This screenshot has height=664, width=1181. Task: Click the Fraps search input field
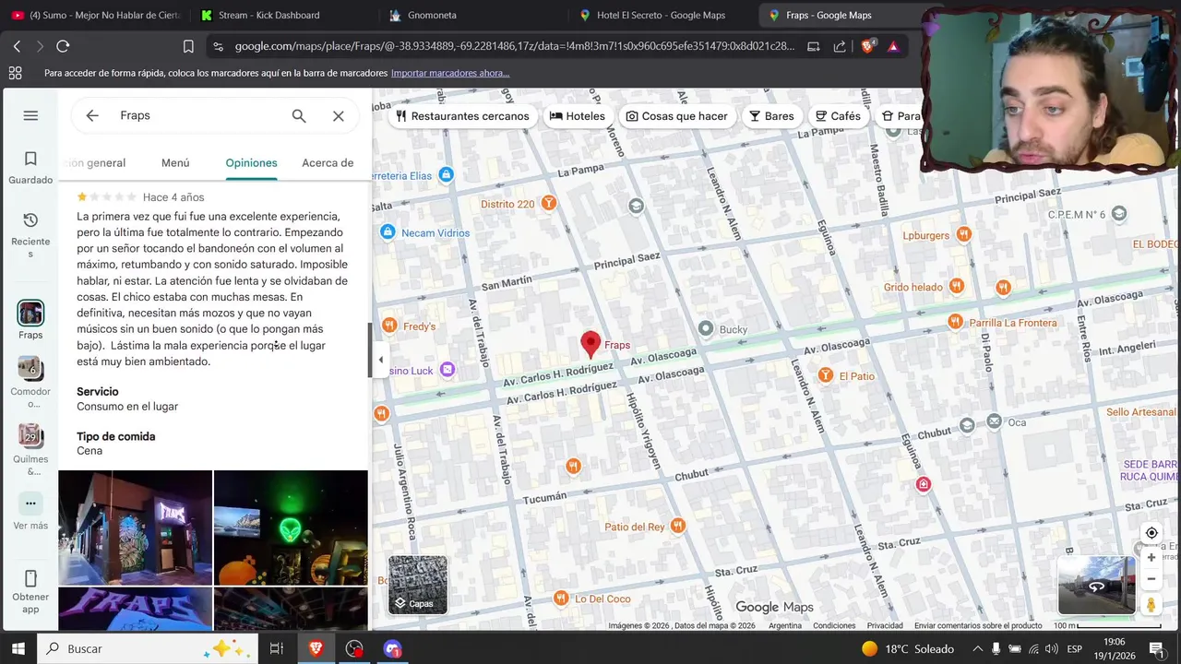click(198, 115)
